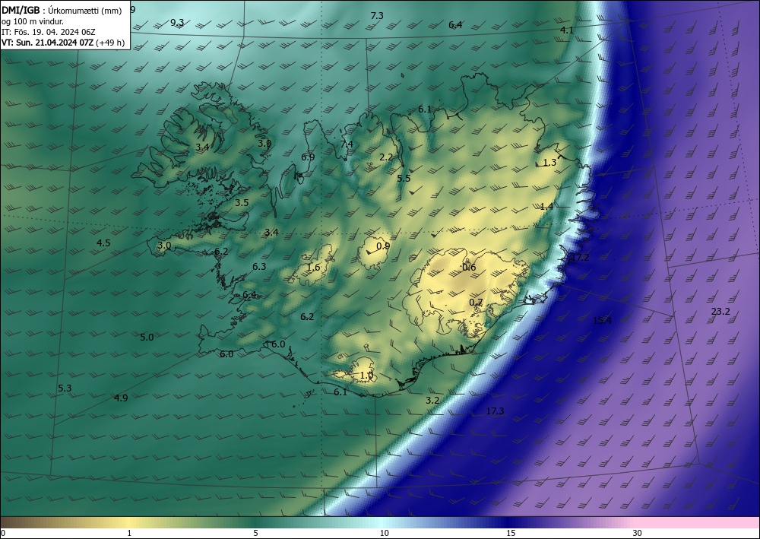Click the map value 7.3

click(x=377, y=16)
